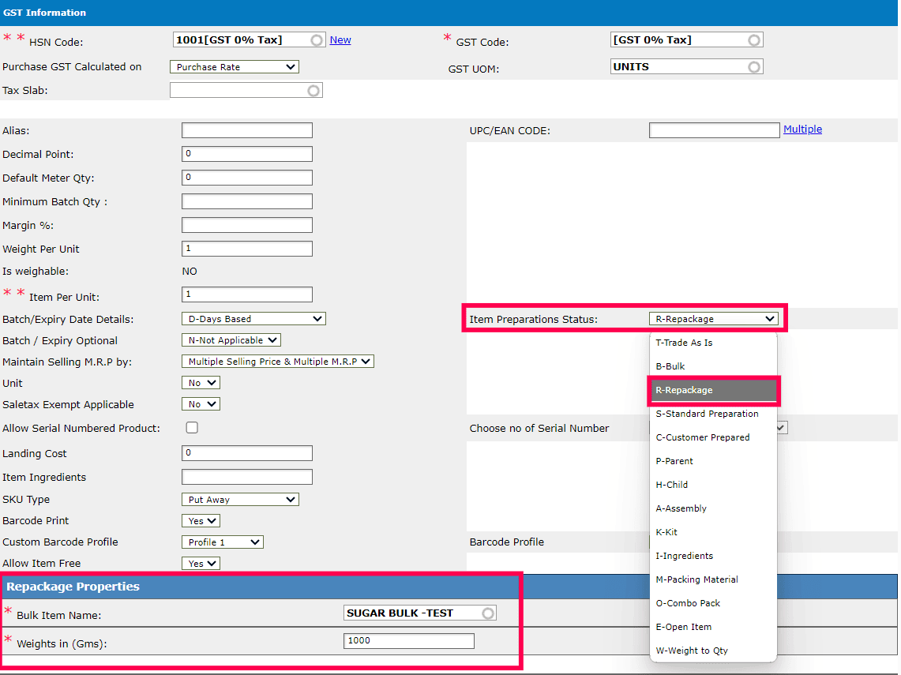Expand the Batch/Expiry Date Details dropdown
This screenshot has height=675, width=901.
click(253, 319)
